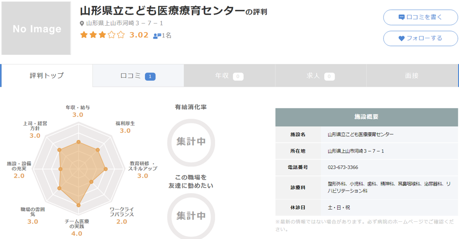Viewport: 459px width, 239px height.
Task: Select the third filled star in the rating
Action: coord(102,35)
